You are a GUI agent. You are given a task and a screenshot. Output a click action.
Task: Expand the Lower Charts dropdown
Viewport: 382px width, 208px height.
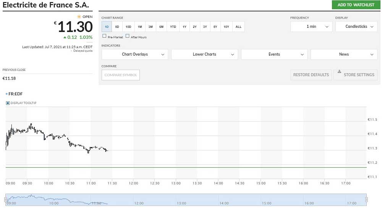204,54
